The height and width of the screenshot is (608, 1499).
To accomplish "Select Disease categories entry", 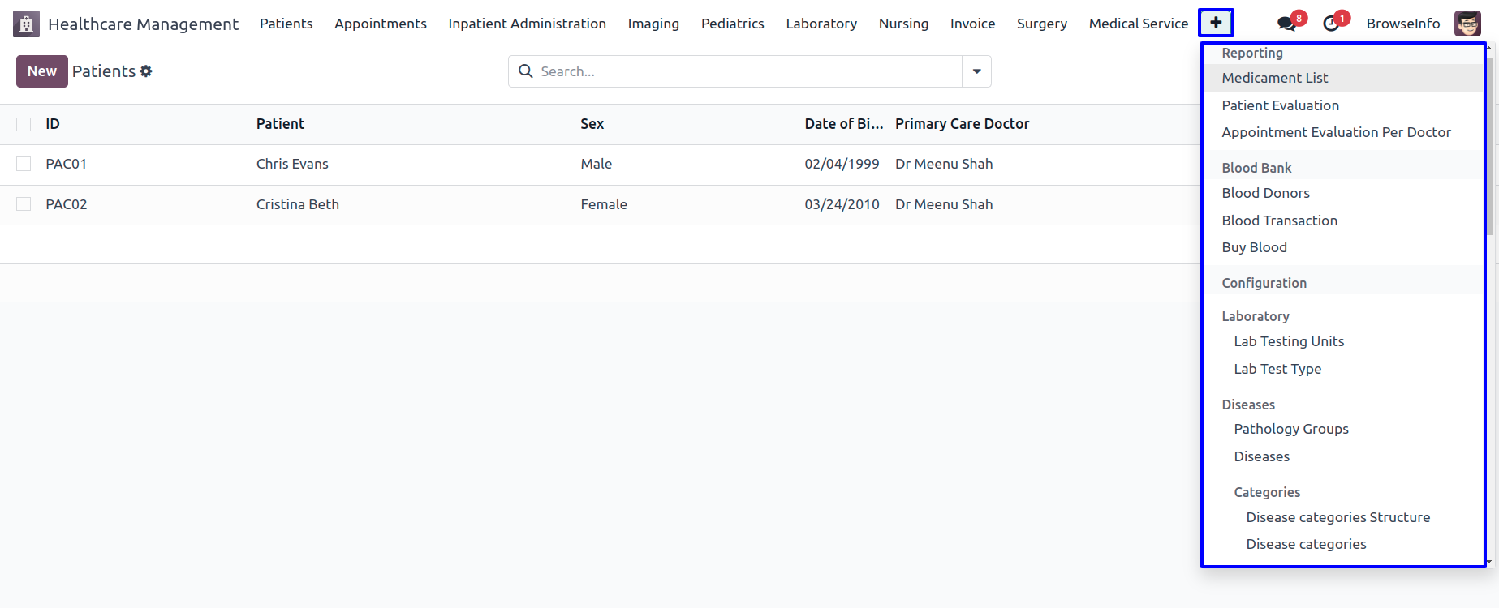I will [x=1342, y=544].
